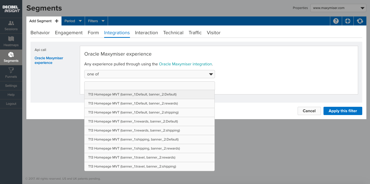Switch to the Traffic tab

(195, 33)
